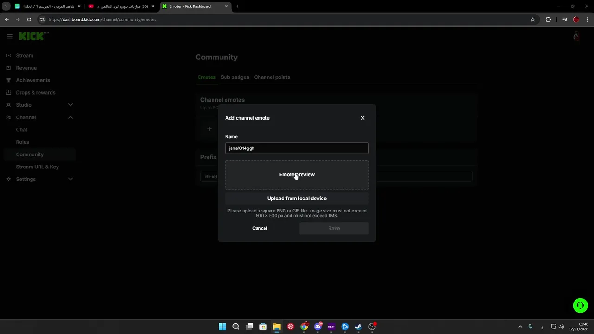Screen dimensions: 594x334
Task: Switch to the YouTube browser tab
Action: pyautogui.click(x=122, y=6)
